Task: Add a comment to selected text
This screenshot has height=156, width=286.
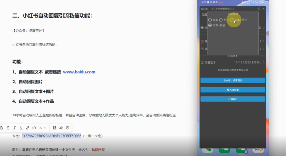Action: click(68, 128)
